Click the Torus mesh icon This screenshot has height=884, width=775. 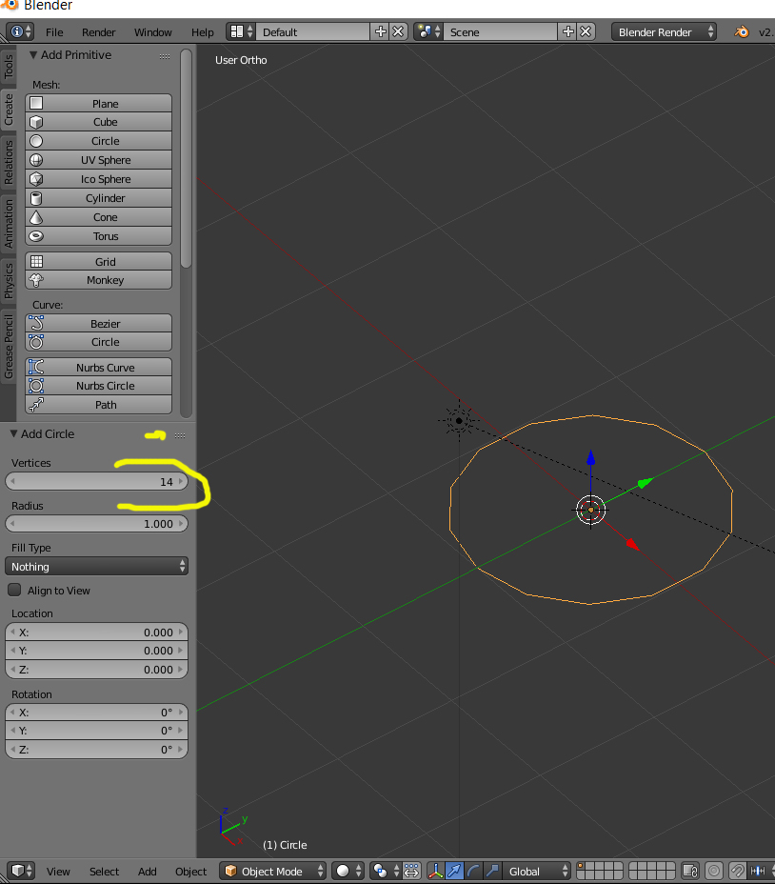tap(36, 236)
